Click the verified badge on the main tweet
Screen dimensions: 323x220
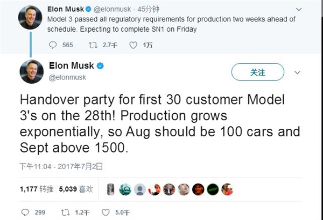100,66
